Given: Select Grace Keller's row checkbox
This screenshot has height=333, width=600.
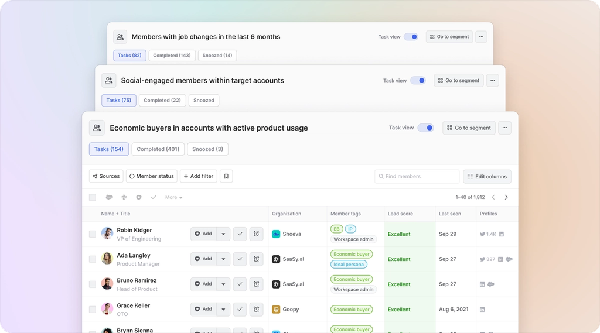Looking at the screenshot, I should coord(93,309).
